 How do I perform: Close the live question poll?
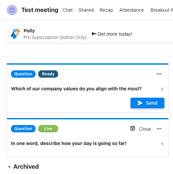[x=145, y=129]
